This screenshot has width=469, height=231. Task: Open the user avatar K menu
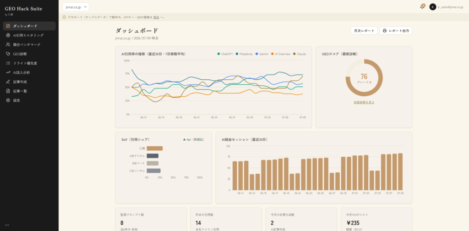[432, 7]
